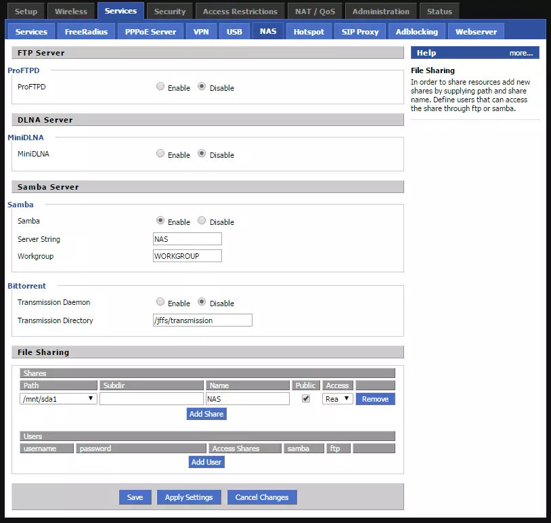Viewport: 551px width, 523px height.
Task: Remove the NAS share entry
Action: click(375, 398)
